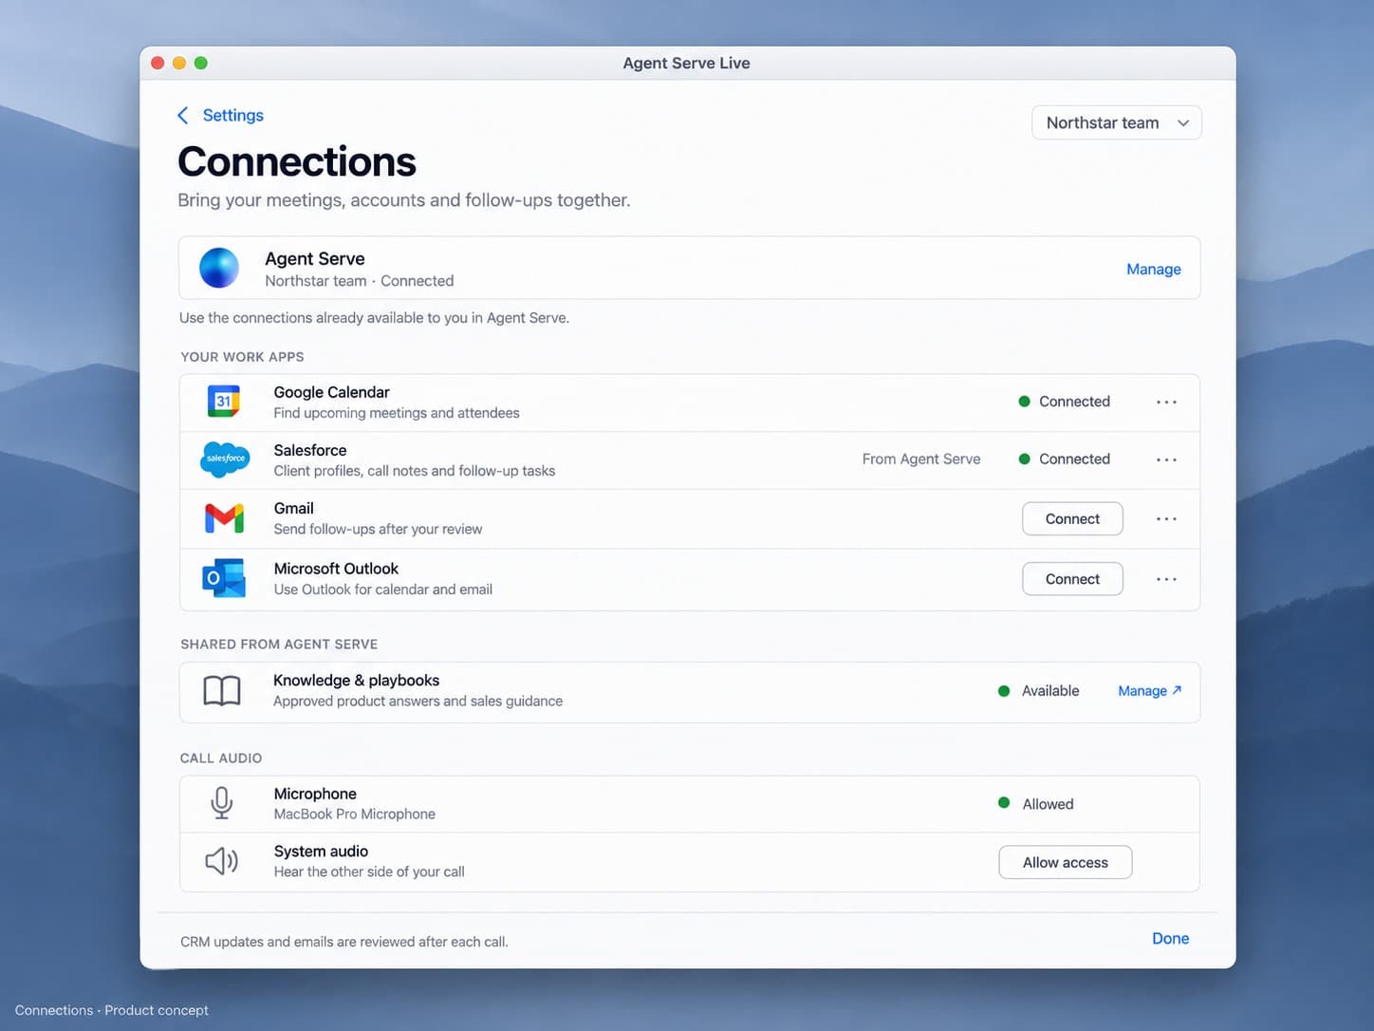Image resolution: width=1374 pixels, height=1031 pixels.
Task: Click the Gmail envelope icon
Action: 225,518
